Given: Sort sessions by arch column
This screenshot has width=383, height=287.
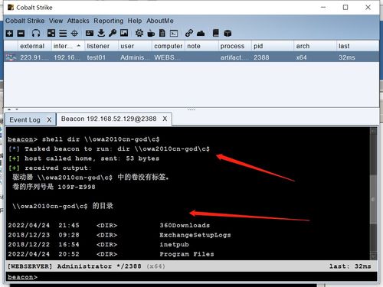Looking at the screenshot, I should coord(315,46).
